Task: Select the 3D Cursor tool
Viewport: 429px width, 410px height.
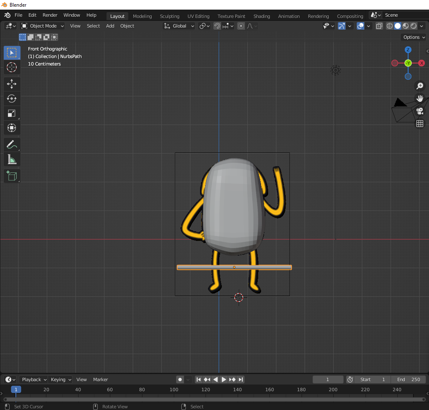Action: [12, 67]
